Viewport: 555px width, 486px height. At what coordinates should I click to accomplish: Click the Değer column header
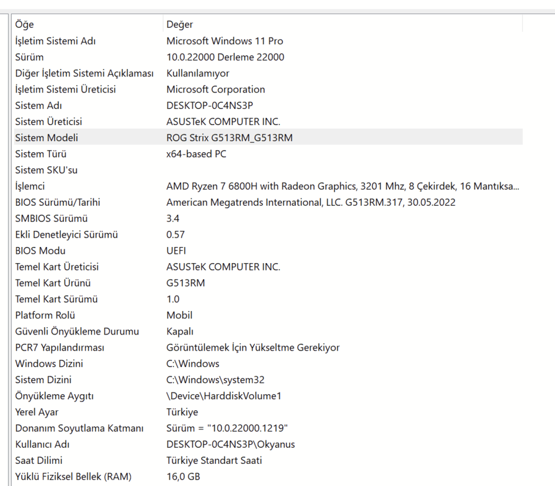pos(180,25)
